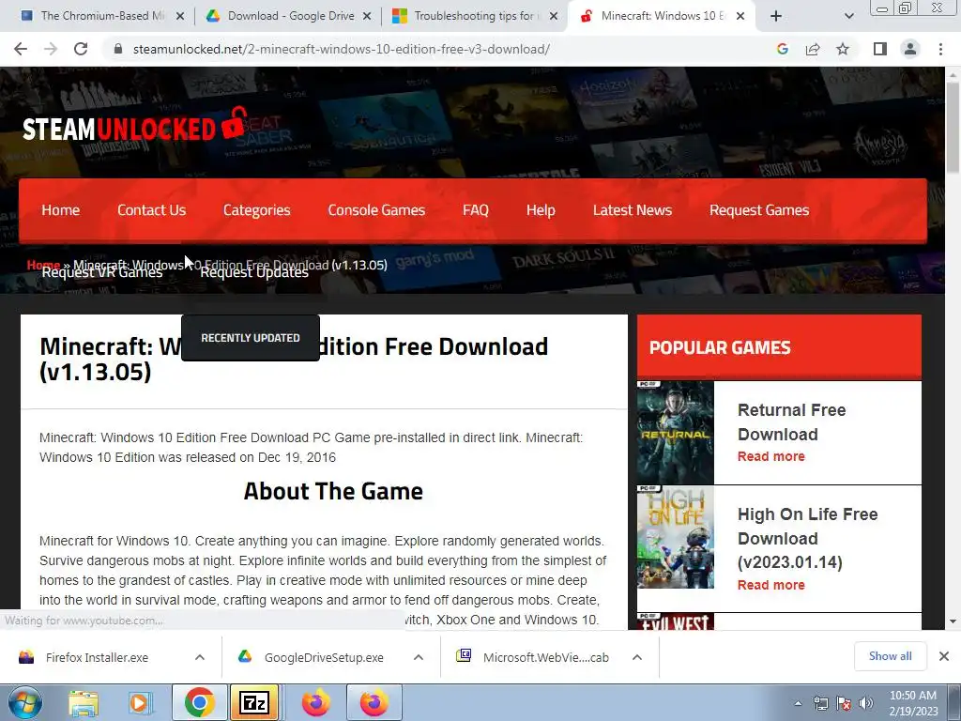Viewport: 961px width, 721px height.
Task: Open the Categories menu item
Action: 257,210
